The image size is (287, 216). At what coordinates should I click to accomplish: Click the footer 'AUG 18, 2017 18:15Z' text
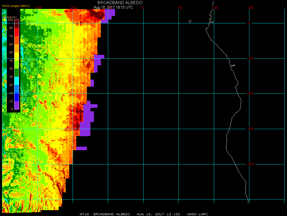159,214
